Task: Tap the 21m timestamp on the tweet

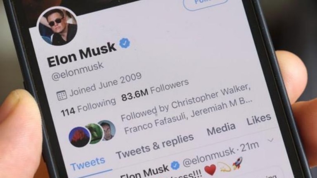Action: coord(250,146)
